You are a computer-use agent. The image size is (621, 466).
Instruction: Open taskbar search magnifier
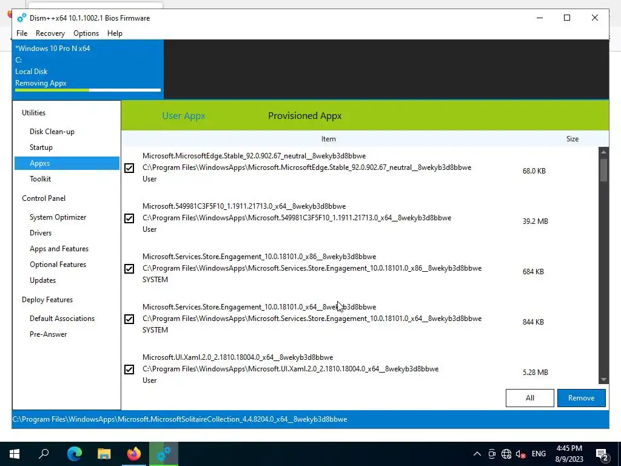coord(44,454)
